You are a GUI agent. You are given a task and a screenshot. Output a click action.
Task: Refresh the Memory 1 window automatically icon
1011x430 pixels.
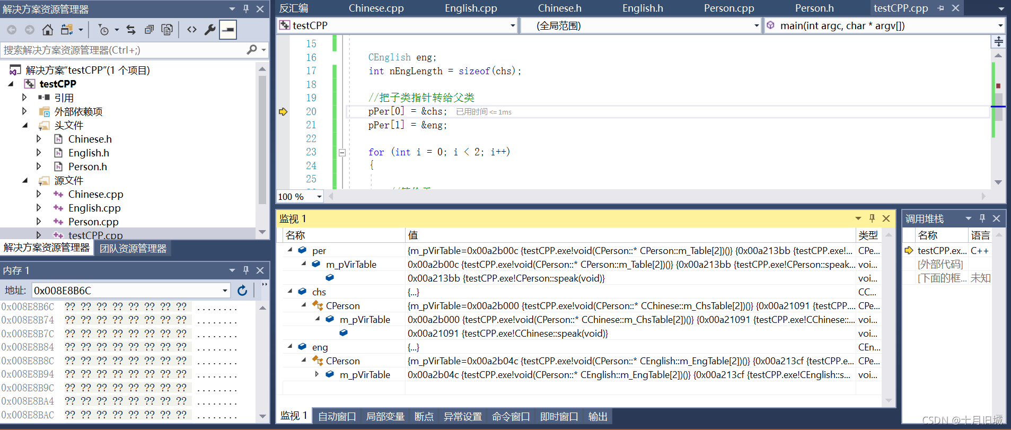(x=242, y=291)
